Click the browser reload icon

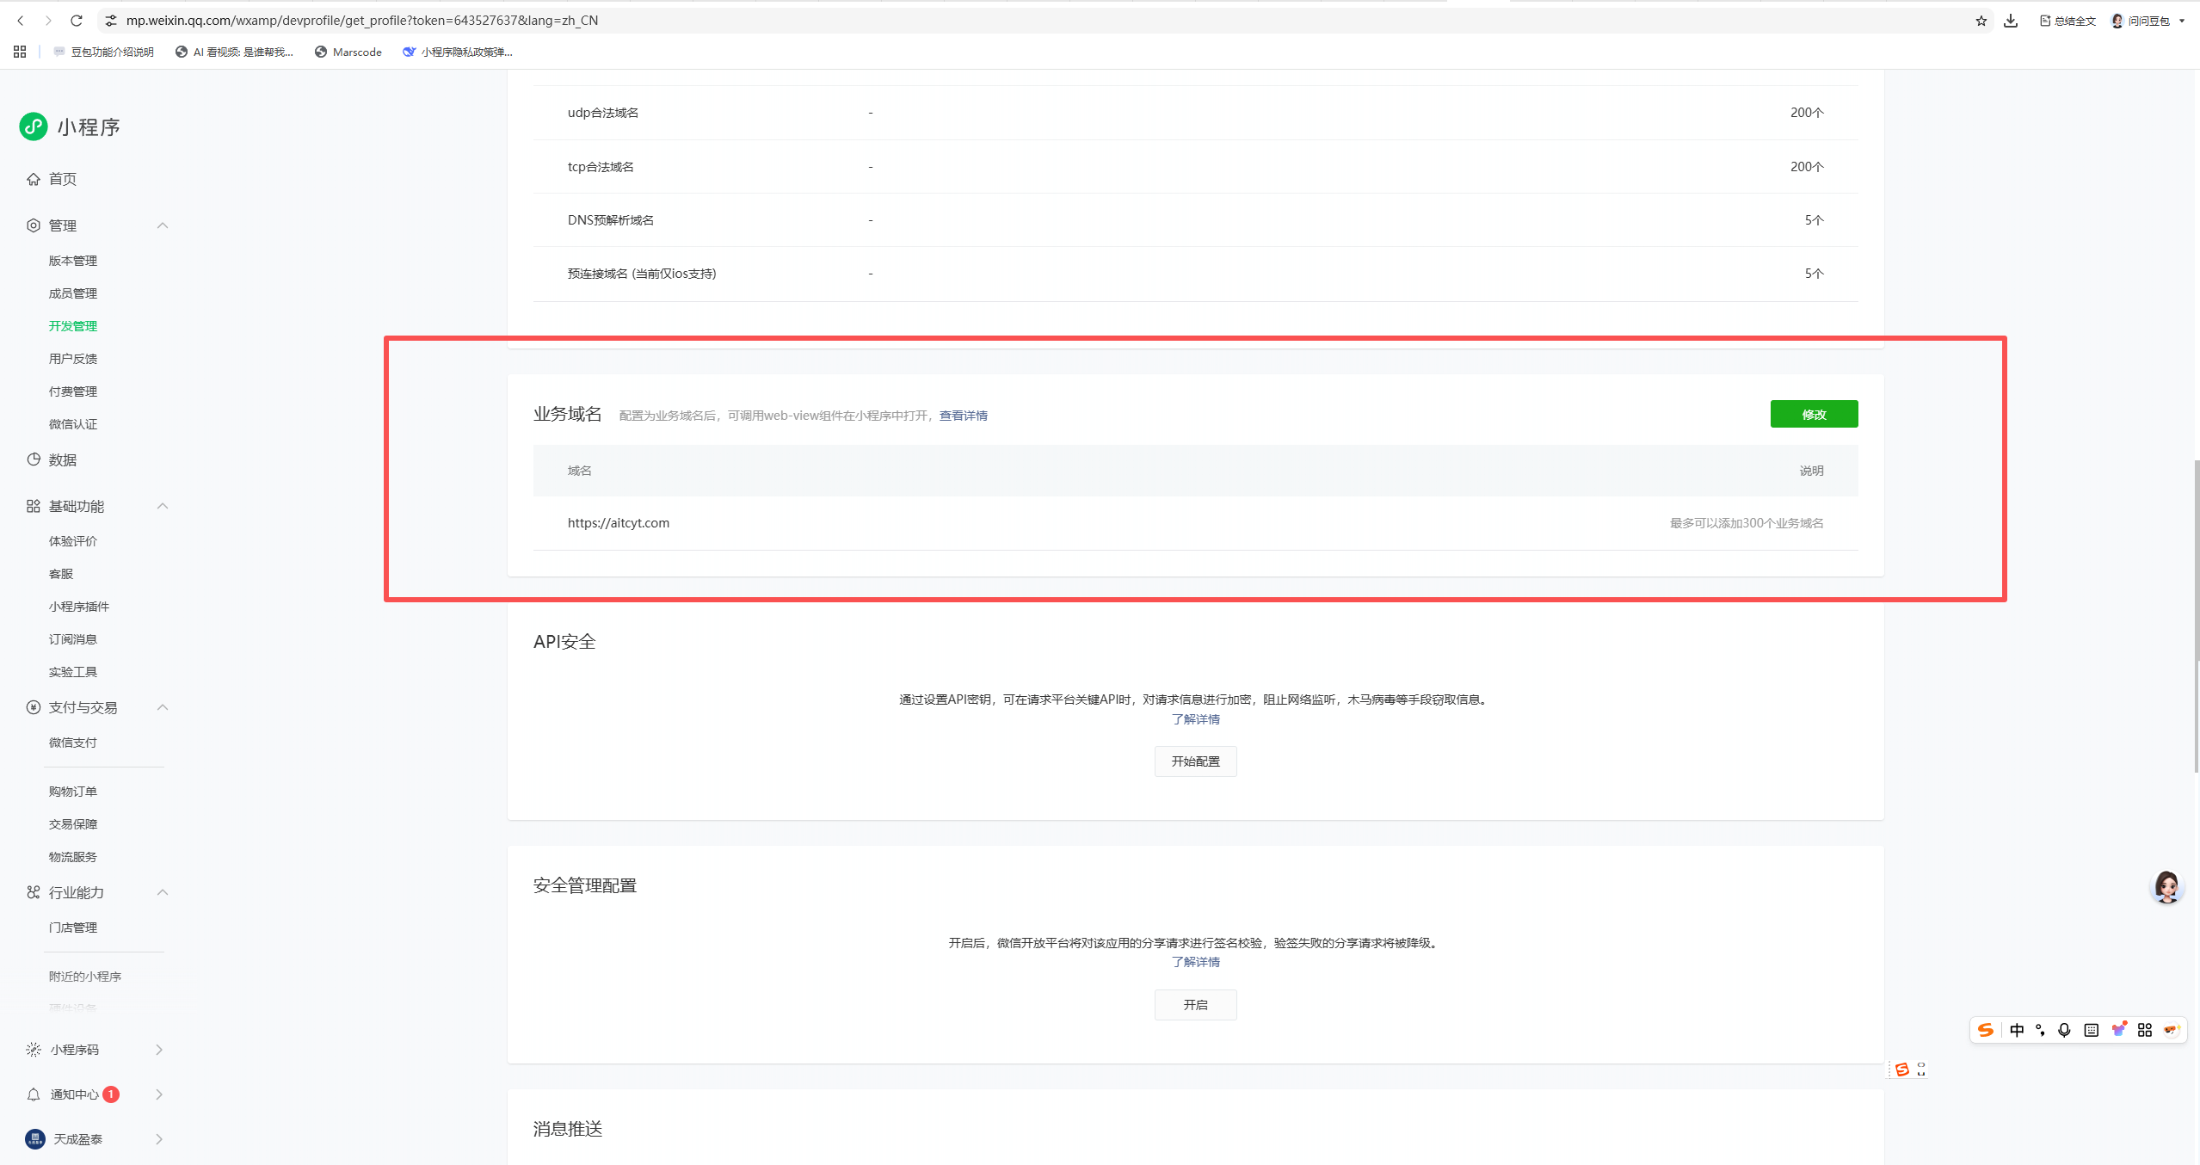point(77,21)
